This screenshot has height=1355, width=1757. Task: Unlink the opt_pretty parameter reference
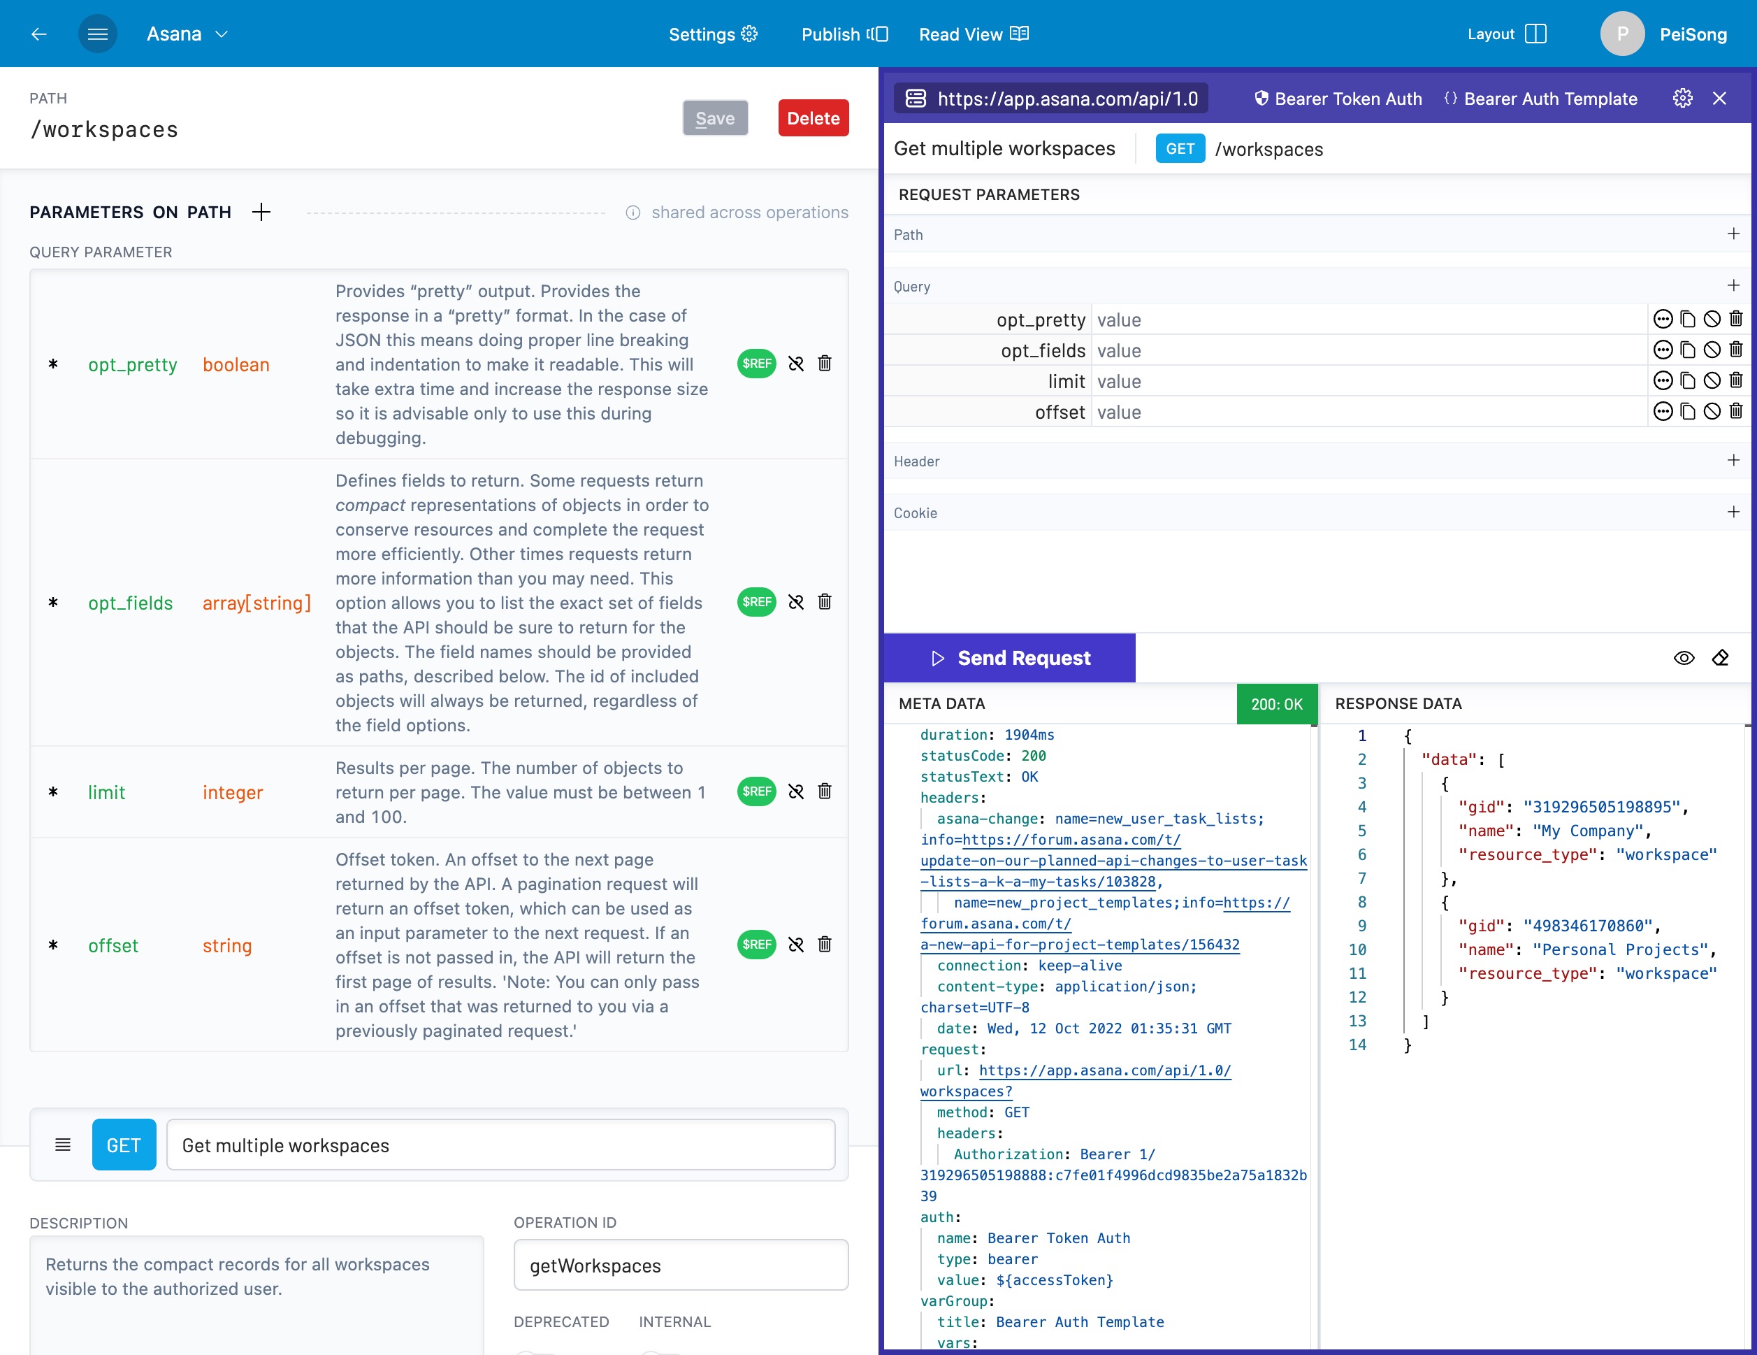pos(795,364)
